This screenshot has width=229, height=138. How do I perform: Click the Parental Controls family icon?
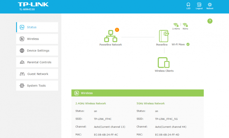tap(22, 62)
